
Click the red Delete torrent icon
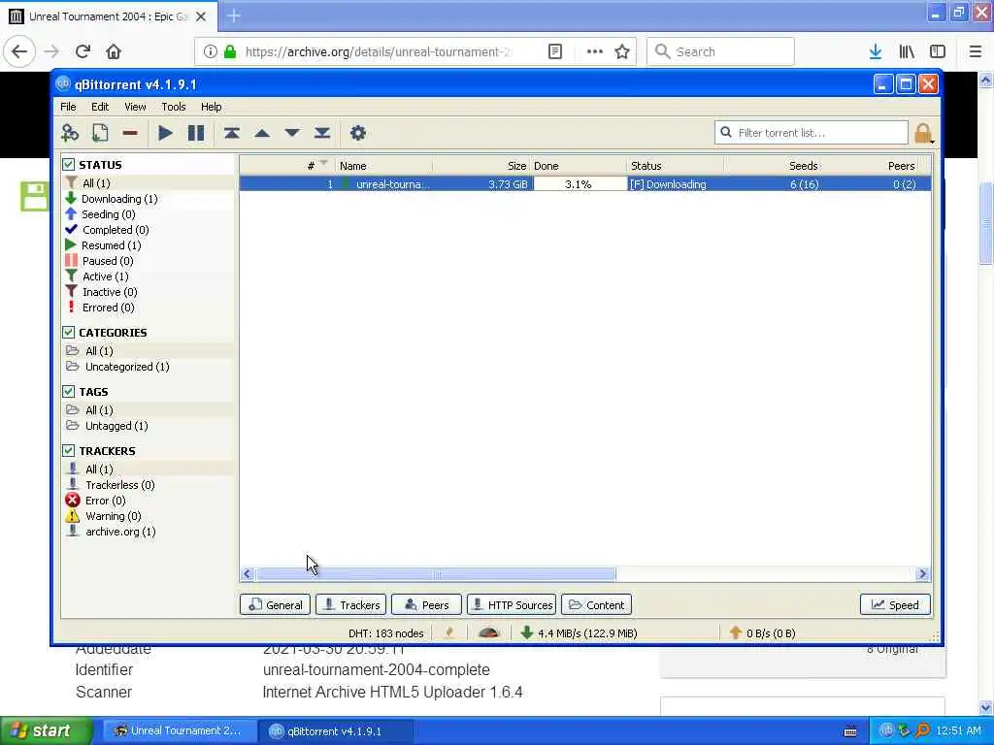coord(130,133)
